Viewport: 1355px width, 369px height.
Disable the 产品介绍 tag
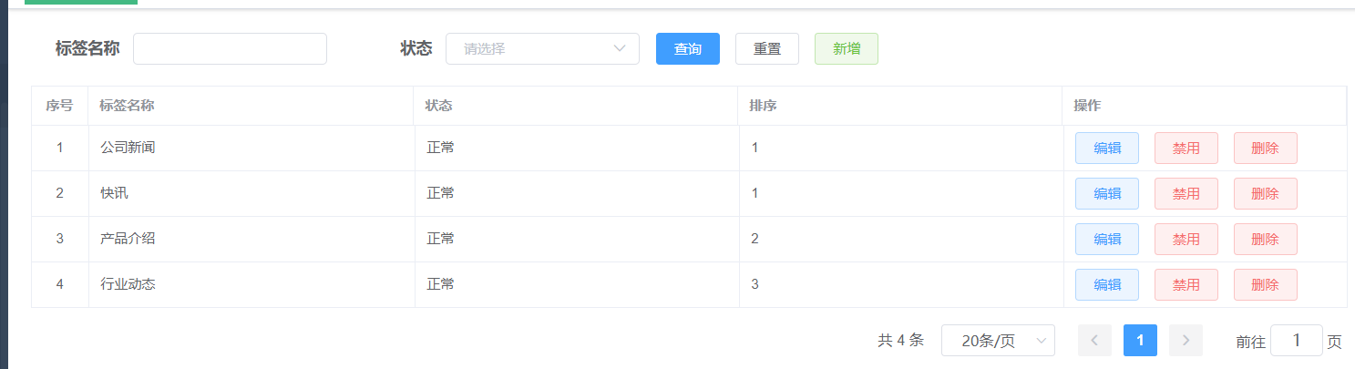[1186, 240]
